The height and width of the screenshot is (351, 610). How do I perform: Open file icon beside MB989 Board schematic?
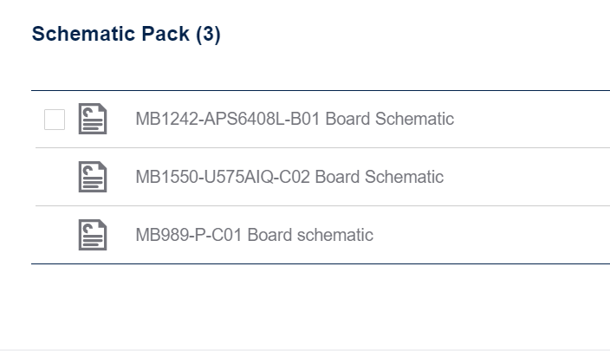tap(93, 235)
